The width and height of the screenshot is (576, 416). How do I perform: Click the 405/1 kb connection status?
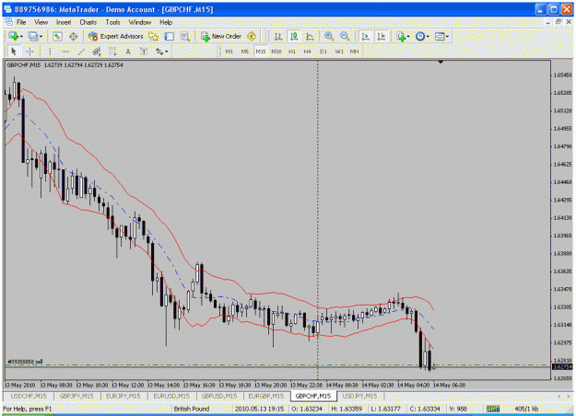coord(526,409)
